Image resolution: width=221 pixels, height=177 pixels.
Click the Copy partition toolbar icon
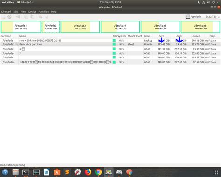coord(26,17)
